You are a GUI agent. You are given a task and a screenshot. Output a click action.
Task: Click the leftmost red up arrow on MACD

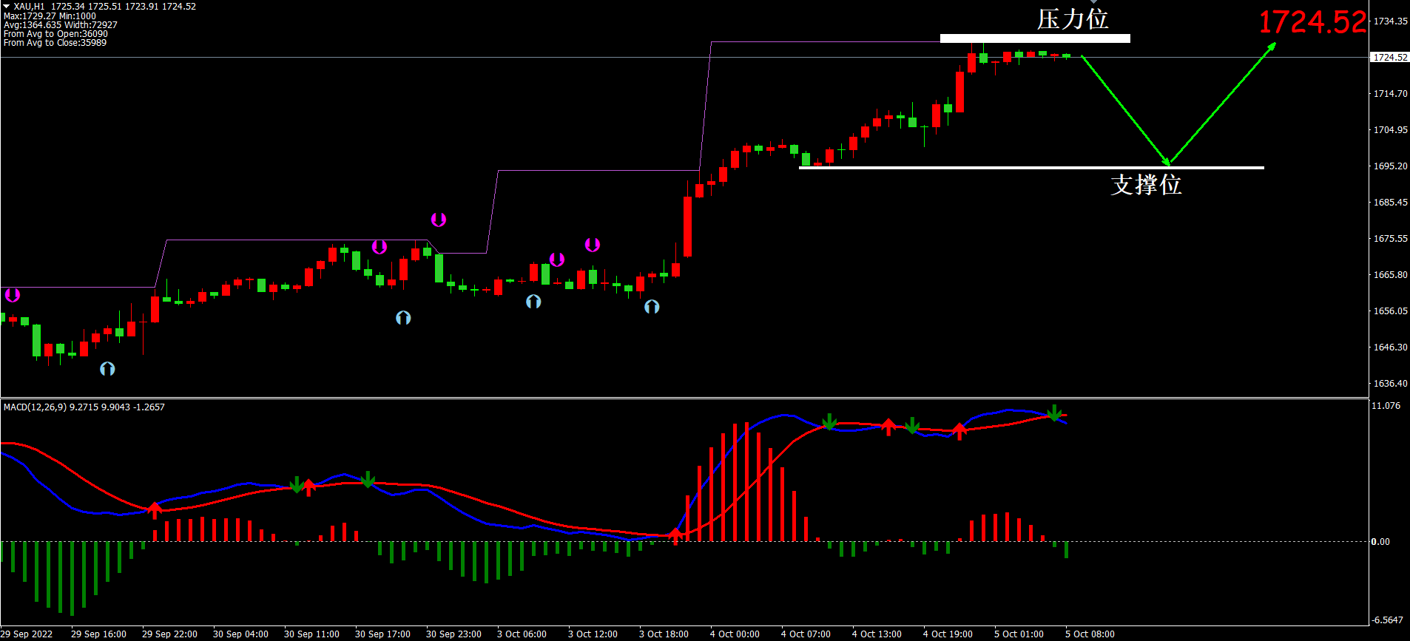pos(154,509)
